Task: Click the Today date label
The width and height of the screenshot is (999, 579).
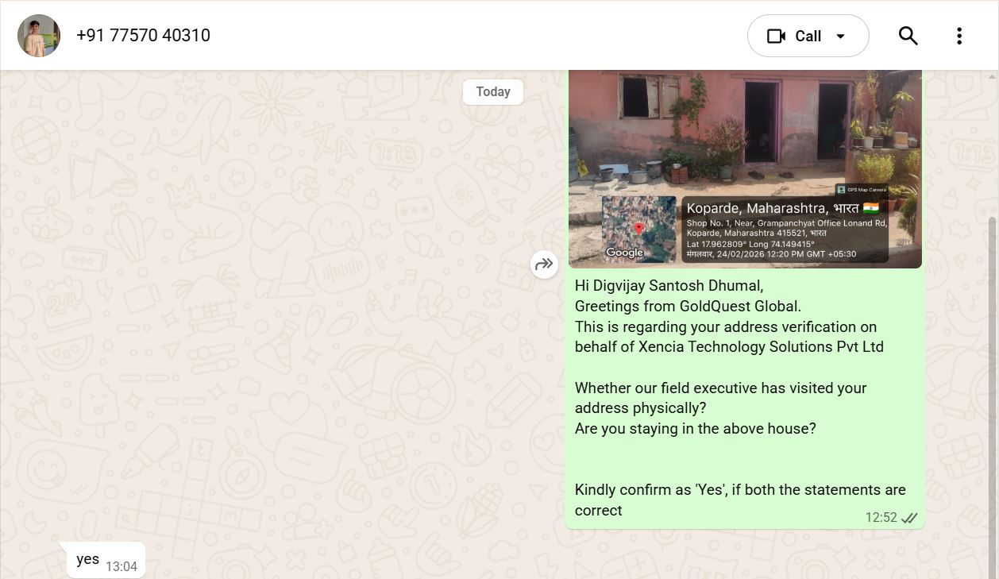Action: [493, 92]
